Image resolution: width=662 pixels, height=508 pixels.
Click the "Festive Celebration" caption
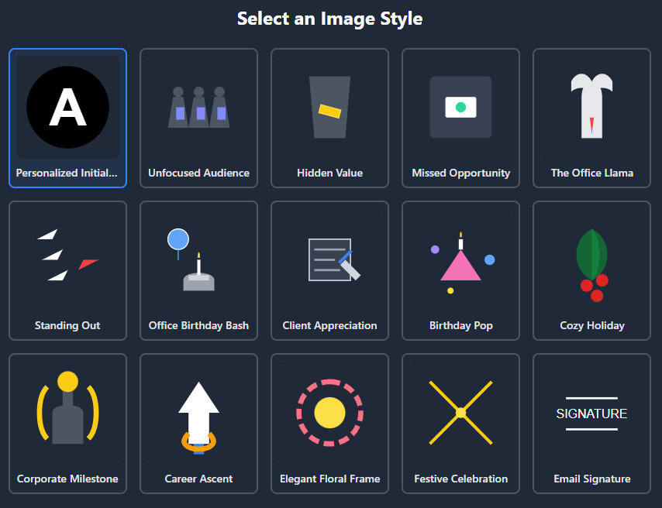pyautogui.click(x=460, y=479)
